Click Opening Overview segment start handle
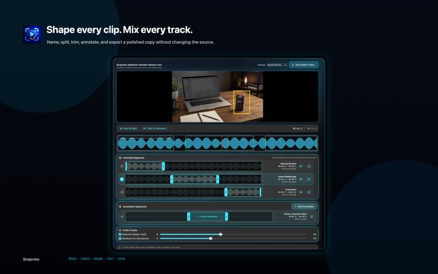The image size is (438, 274). (126, 166)
